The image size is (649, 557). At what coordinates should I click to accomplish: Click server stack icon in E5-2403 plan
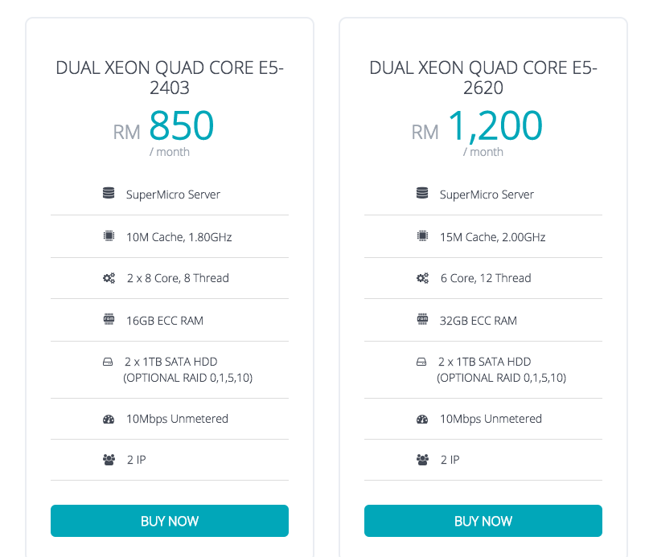tap(109, 193)
